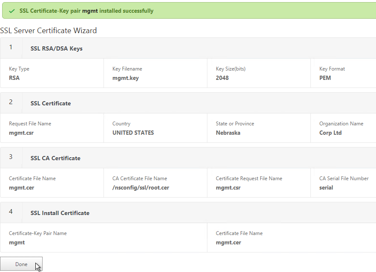
Task: Click the green success checkmark icon
Action: click(x=12, y=11)
